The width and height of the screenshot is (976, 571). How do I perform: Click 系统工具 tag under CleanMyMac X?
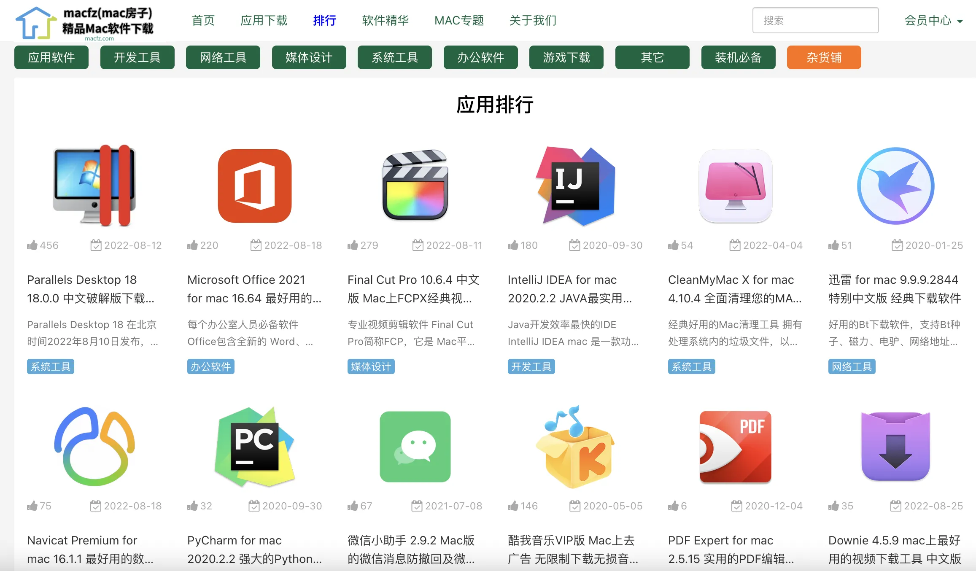(x=692, y=366)
